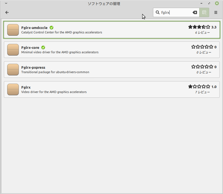Click the '6 レビュー' review count
This screenshot has width=223, height=194.
point(202,33)
